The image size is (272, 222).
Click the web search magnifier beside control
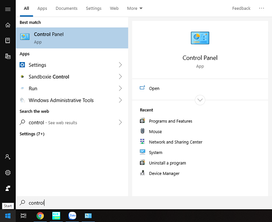click(22, 122)
